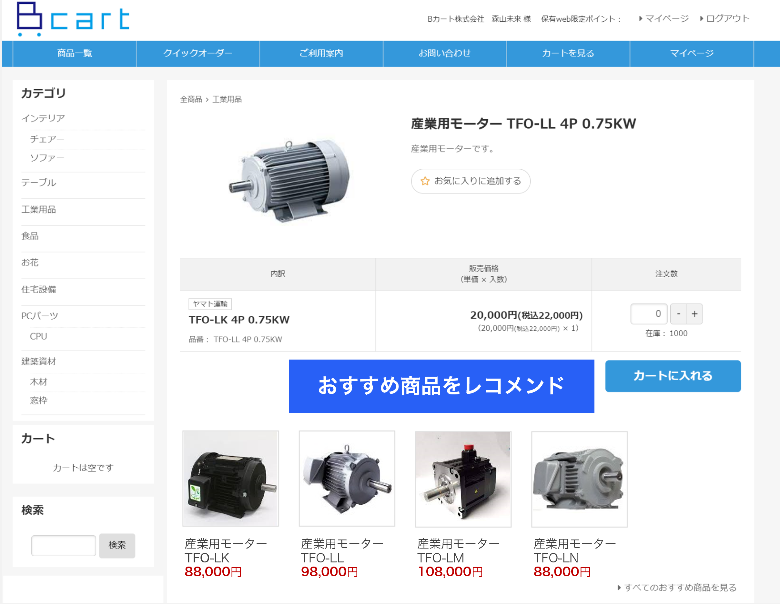Increase quantity with plus button
Screen dimensions: 780x604
coord(695,314)
